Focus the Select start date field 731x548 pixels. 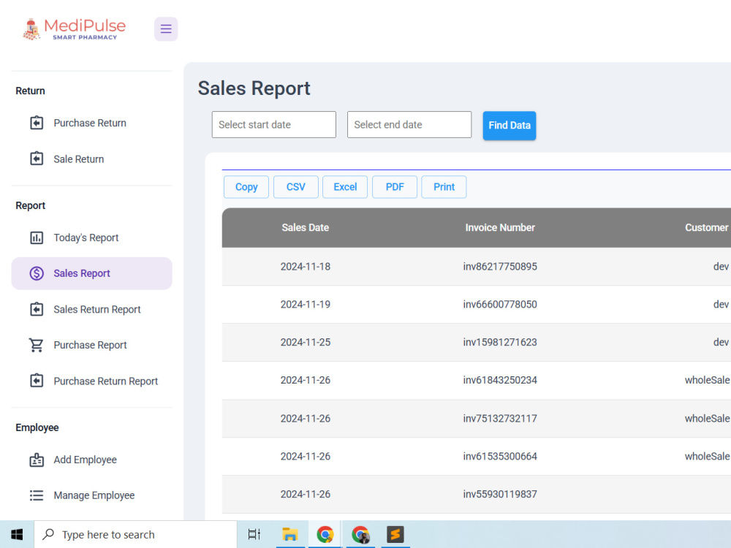273,124
